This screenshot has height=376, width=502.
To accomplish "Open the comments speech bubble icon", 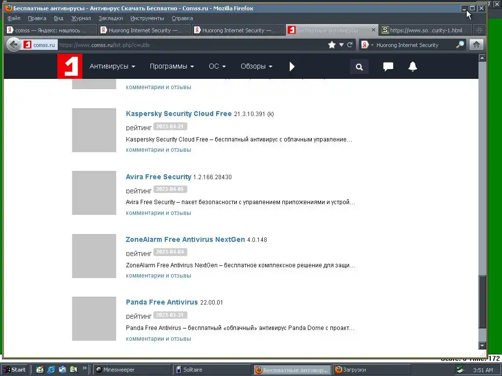I will [x=388, y=67].
